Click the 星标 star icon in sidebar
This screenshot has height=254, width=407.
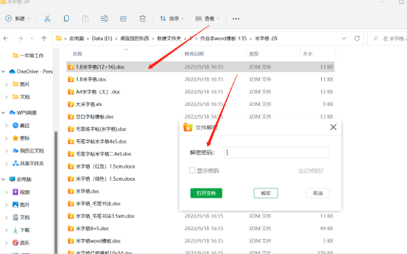coord(16,138)
